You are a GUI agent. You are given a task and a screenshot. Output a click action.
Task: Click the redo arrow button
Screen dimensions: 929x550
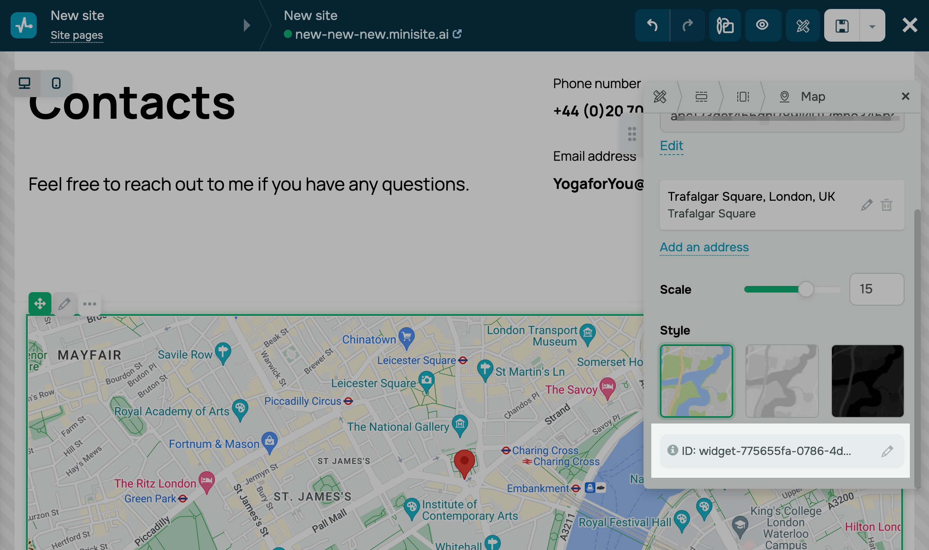coord(688,25)
